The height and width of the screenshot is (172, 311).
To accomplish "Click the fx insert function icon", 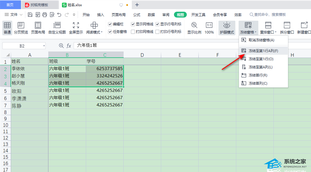I will 69,46.
